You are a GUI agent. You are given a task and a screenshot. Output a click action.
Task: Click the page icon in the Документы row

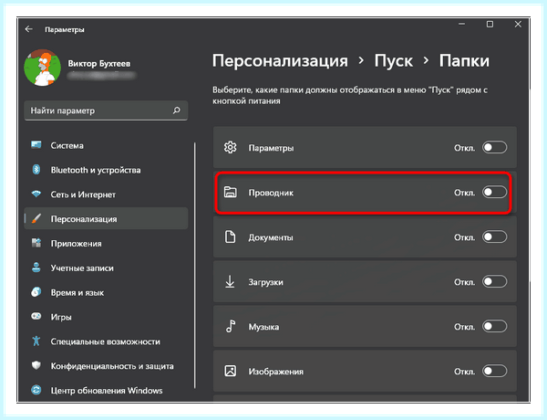point(231,236)
